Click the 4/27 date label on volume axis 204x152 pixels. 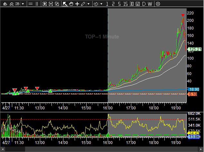6,143
